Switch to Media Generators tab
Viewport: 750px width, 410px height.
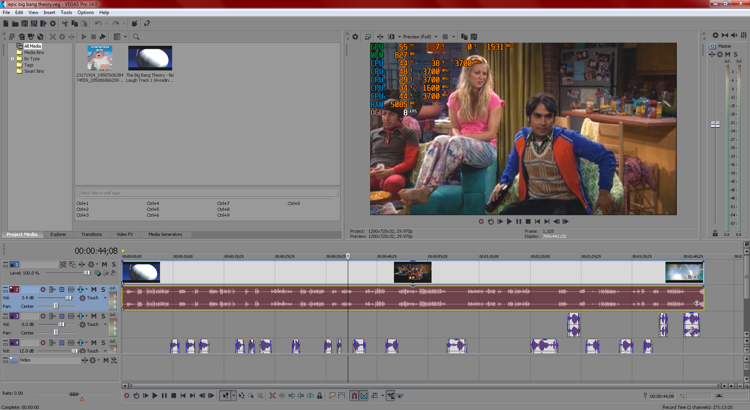(x=165, y=234)
